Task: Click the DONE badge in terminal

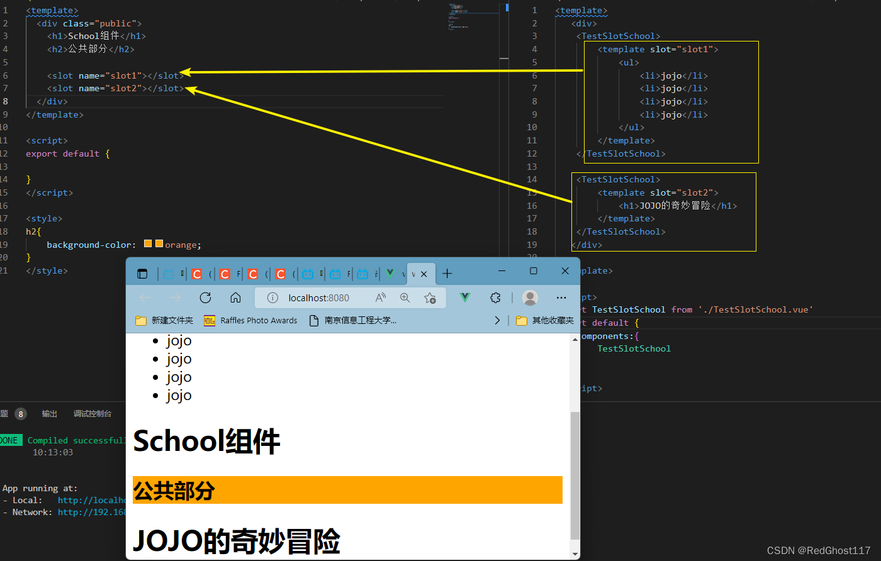Action: pyautogui.click(x=11, y=440)
